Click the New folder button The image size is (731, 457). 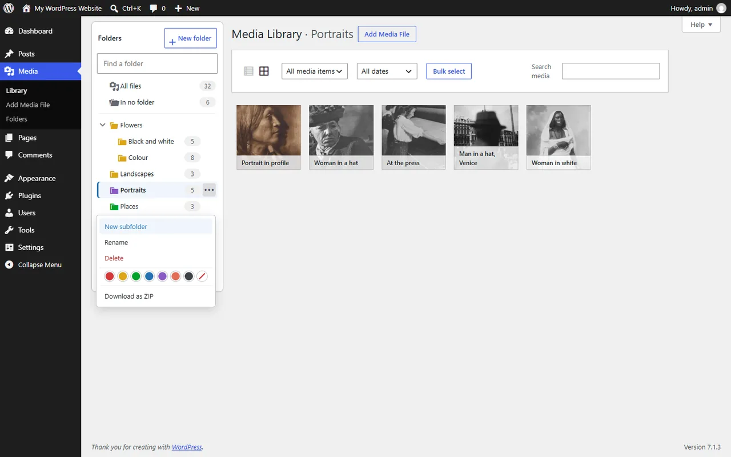coord(191,38)
